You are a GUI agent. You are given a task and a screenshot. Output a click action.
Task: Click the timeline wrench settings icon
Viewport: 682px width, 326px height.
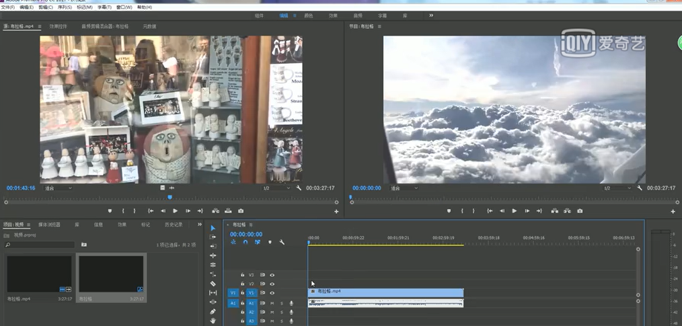pos(282,242)
